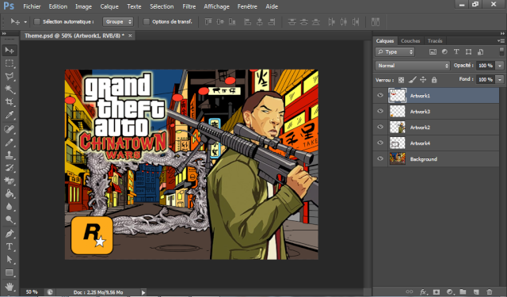Create new adjustment layer icon
The height and width of the screenshot is (297, 507).
(450, 291)
